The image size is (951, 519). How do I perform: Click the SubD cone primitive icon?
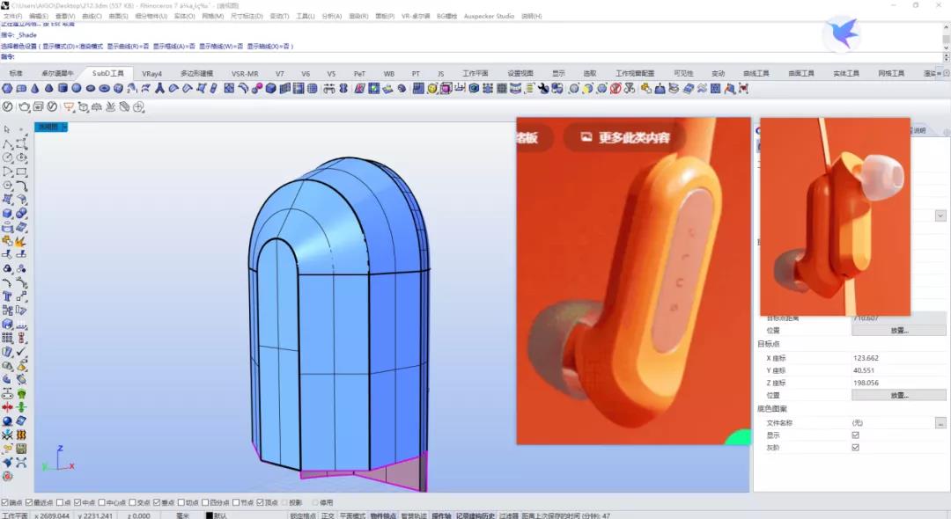coord(34,89)
